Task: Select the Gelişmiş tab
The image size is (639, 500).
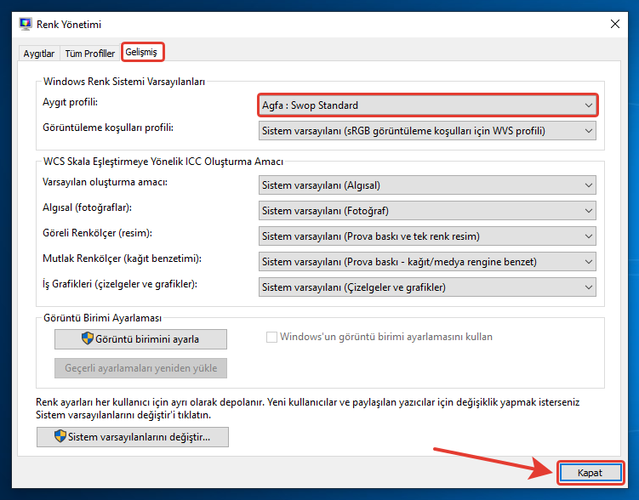Action: [x=141, y=53]
